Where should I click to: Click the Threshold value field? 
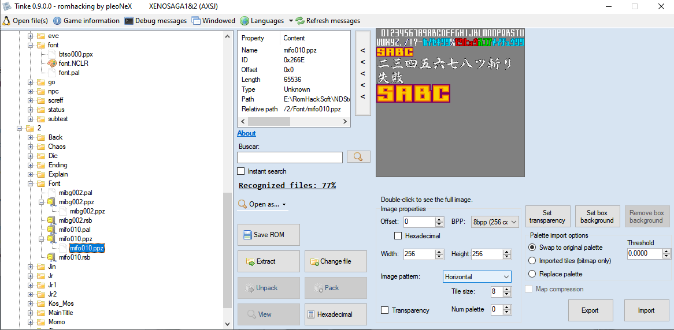pos(644,254)
